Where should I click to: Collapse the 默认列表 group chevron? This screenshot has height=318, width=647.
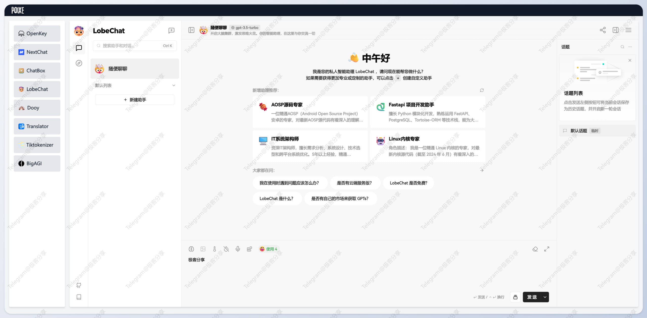174,85
